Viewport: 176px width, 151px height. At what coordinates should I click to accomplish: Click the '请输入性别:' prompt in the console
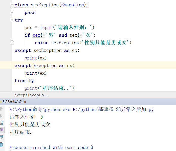[x=23, y=117]
